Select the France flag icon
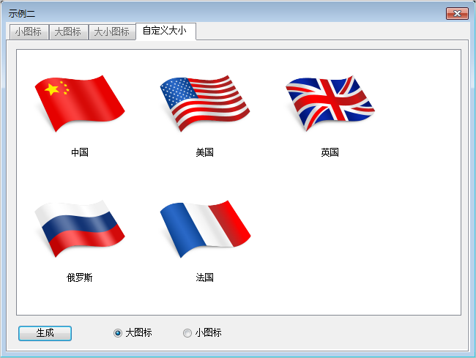Viewport: 476px width, 358px height. (205, 228)
